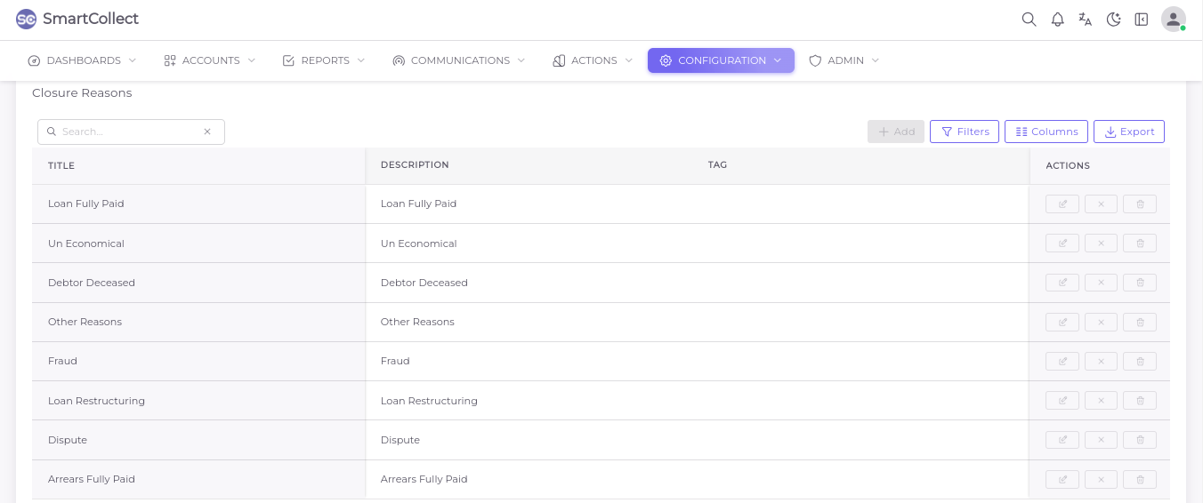Open the Reports menu
Image resolution: width=1203 pixels, height=503 pixels.
tap(324, 60)
